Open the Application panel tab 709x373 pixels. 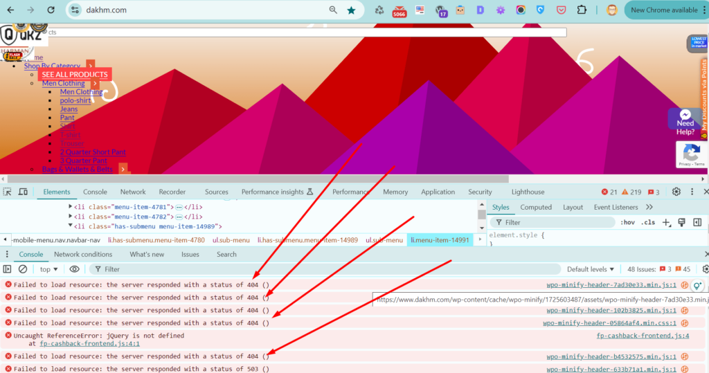[438, 192]
